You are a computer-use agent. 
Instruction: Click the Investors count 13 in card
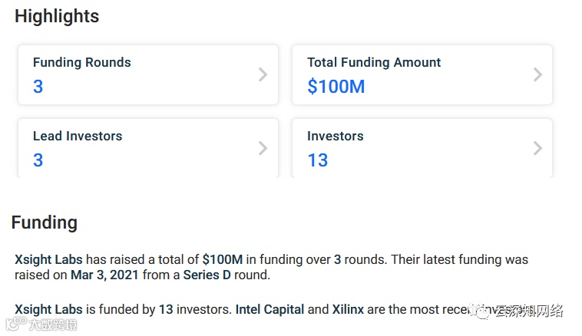317,160
